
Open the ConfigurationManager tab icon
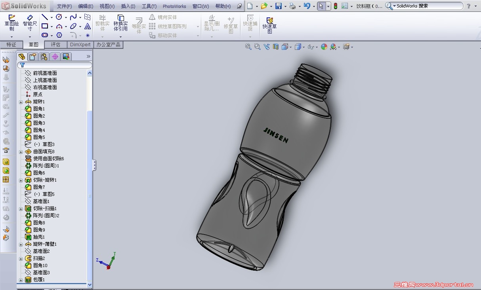(x=44, y=57)
